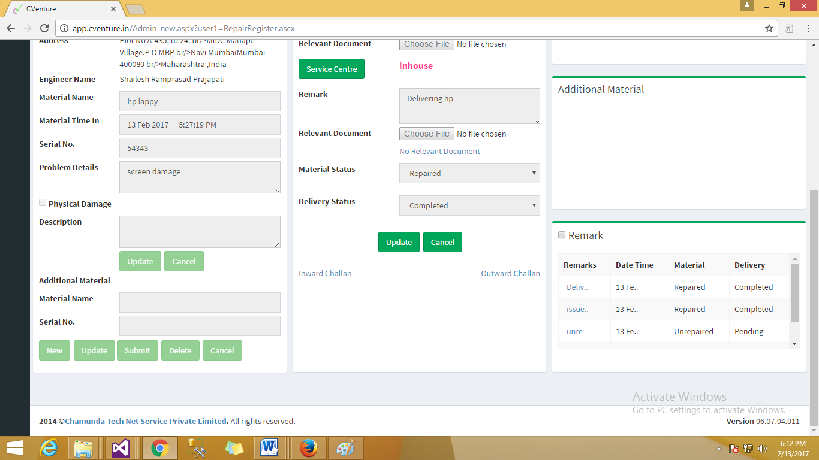Open the issue.. remark link
Image resolution: width=819 pixels, height=460 pixels.
pyautogui.click(x=577, y=309)
